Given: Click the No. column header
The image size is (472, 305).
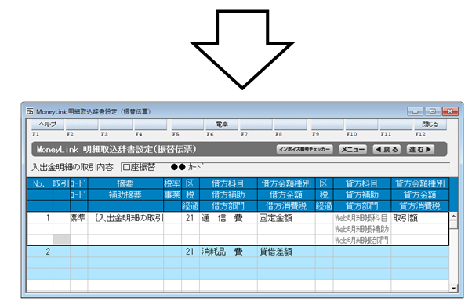Looking at the screenshot, I should tap(40, 183).
